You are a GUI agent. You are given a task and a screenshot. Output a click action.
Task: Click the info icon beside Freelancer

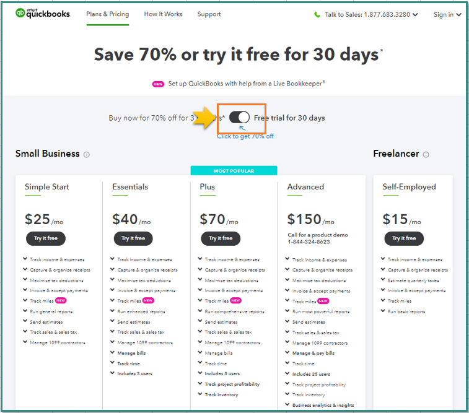click(426, 155)
